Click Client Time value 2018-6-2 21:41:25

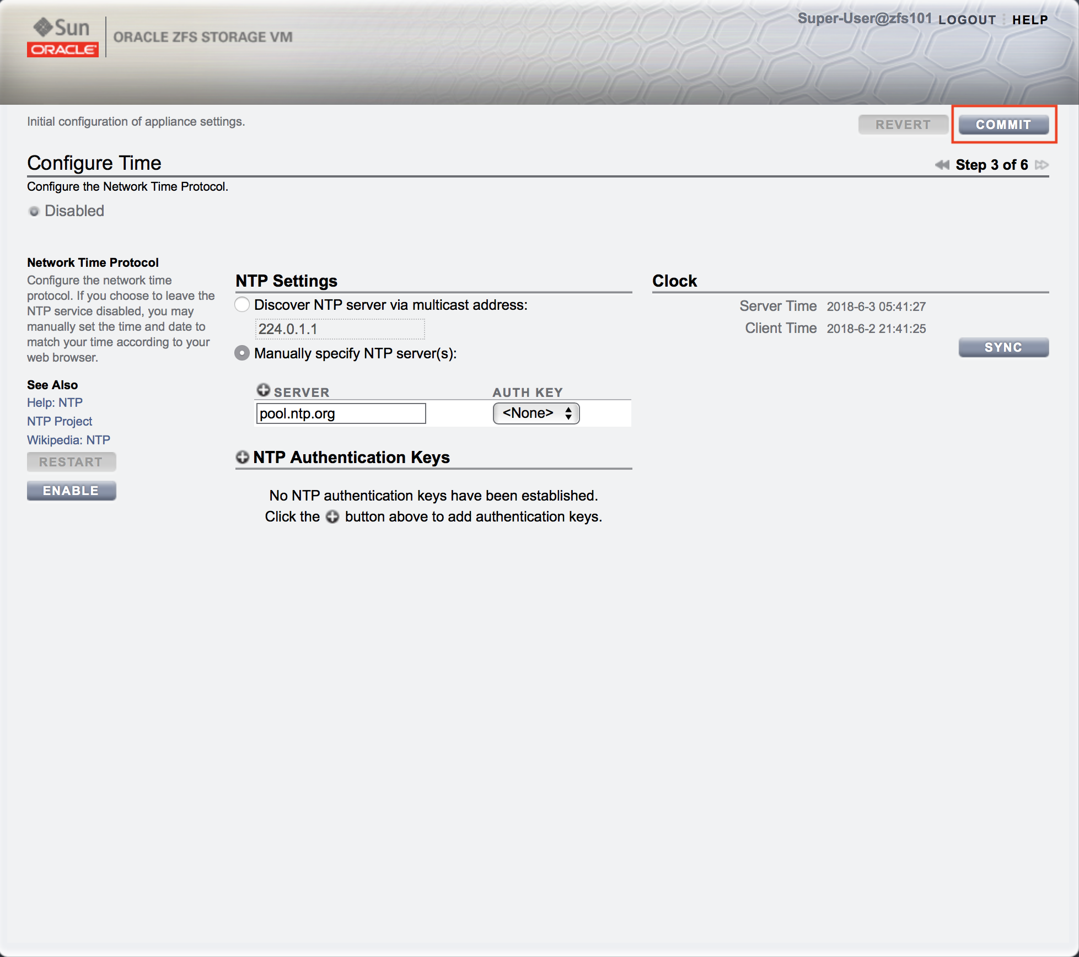(876, 329)
